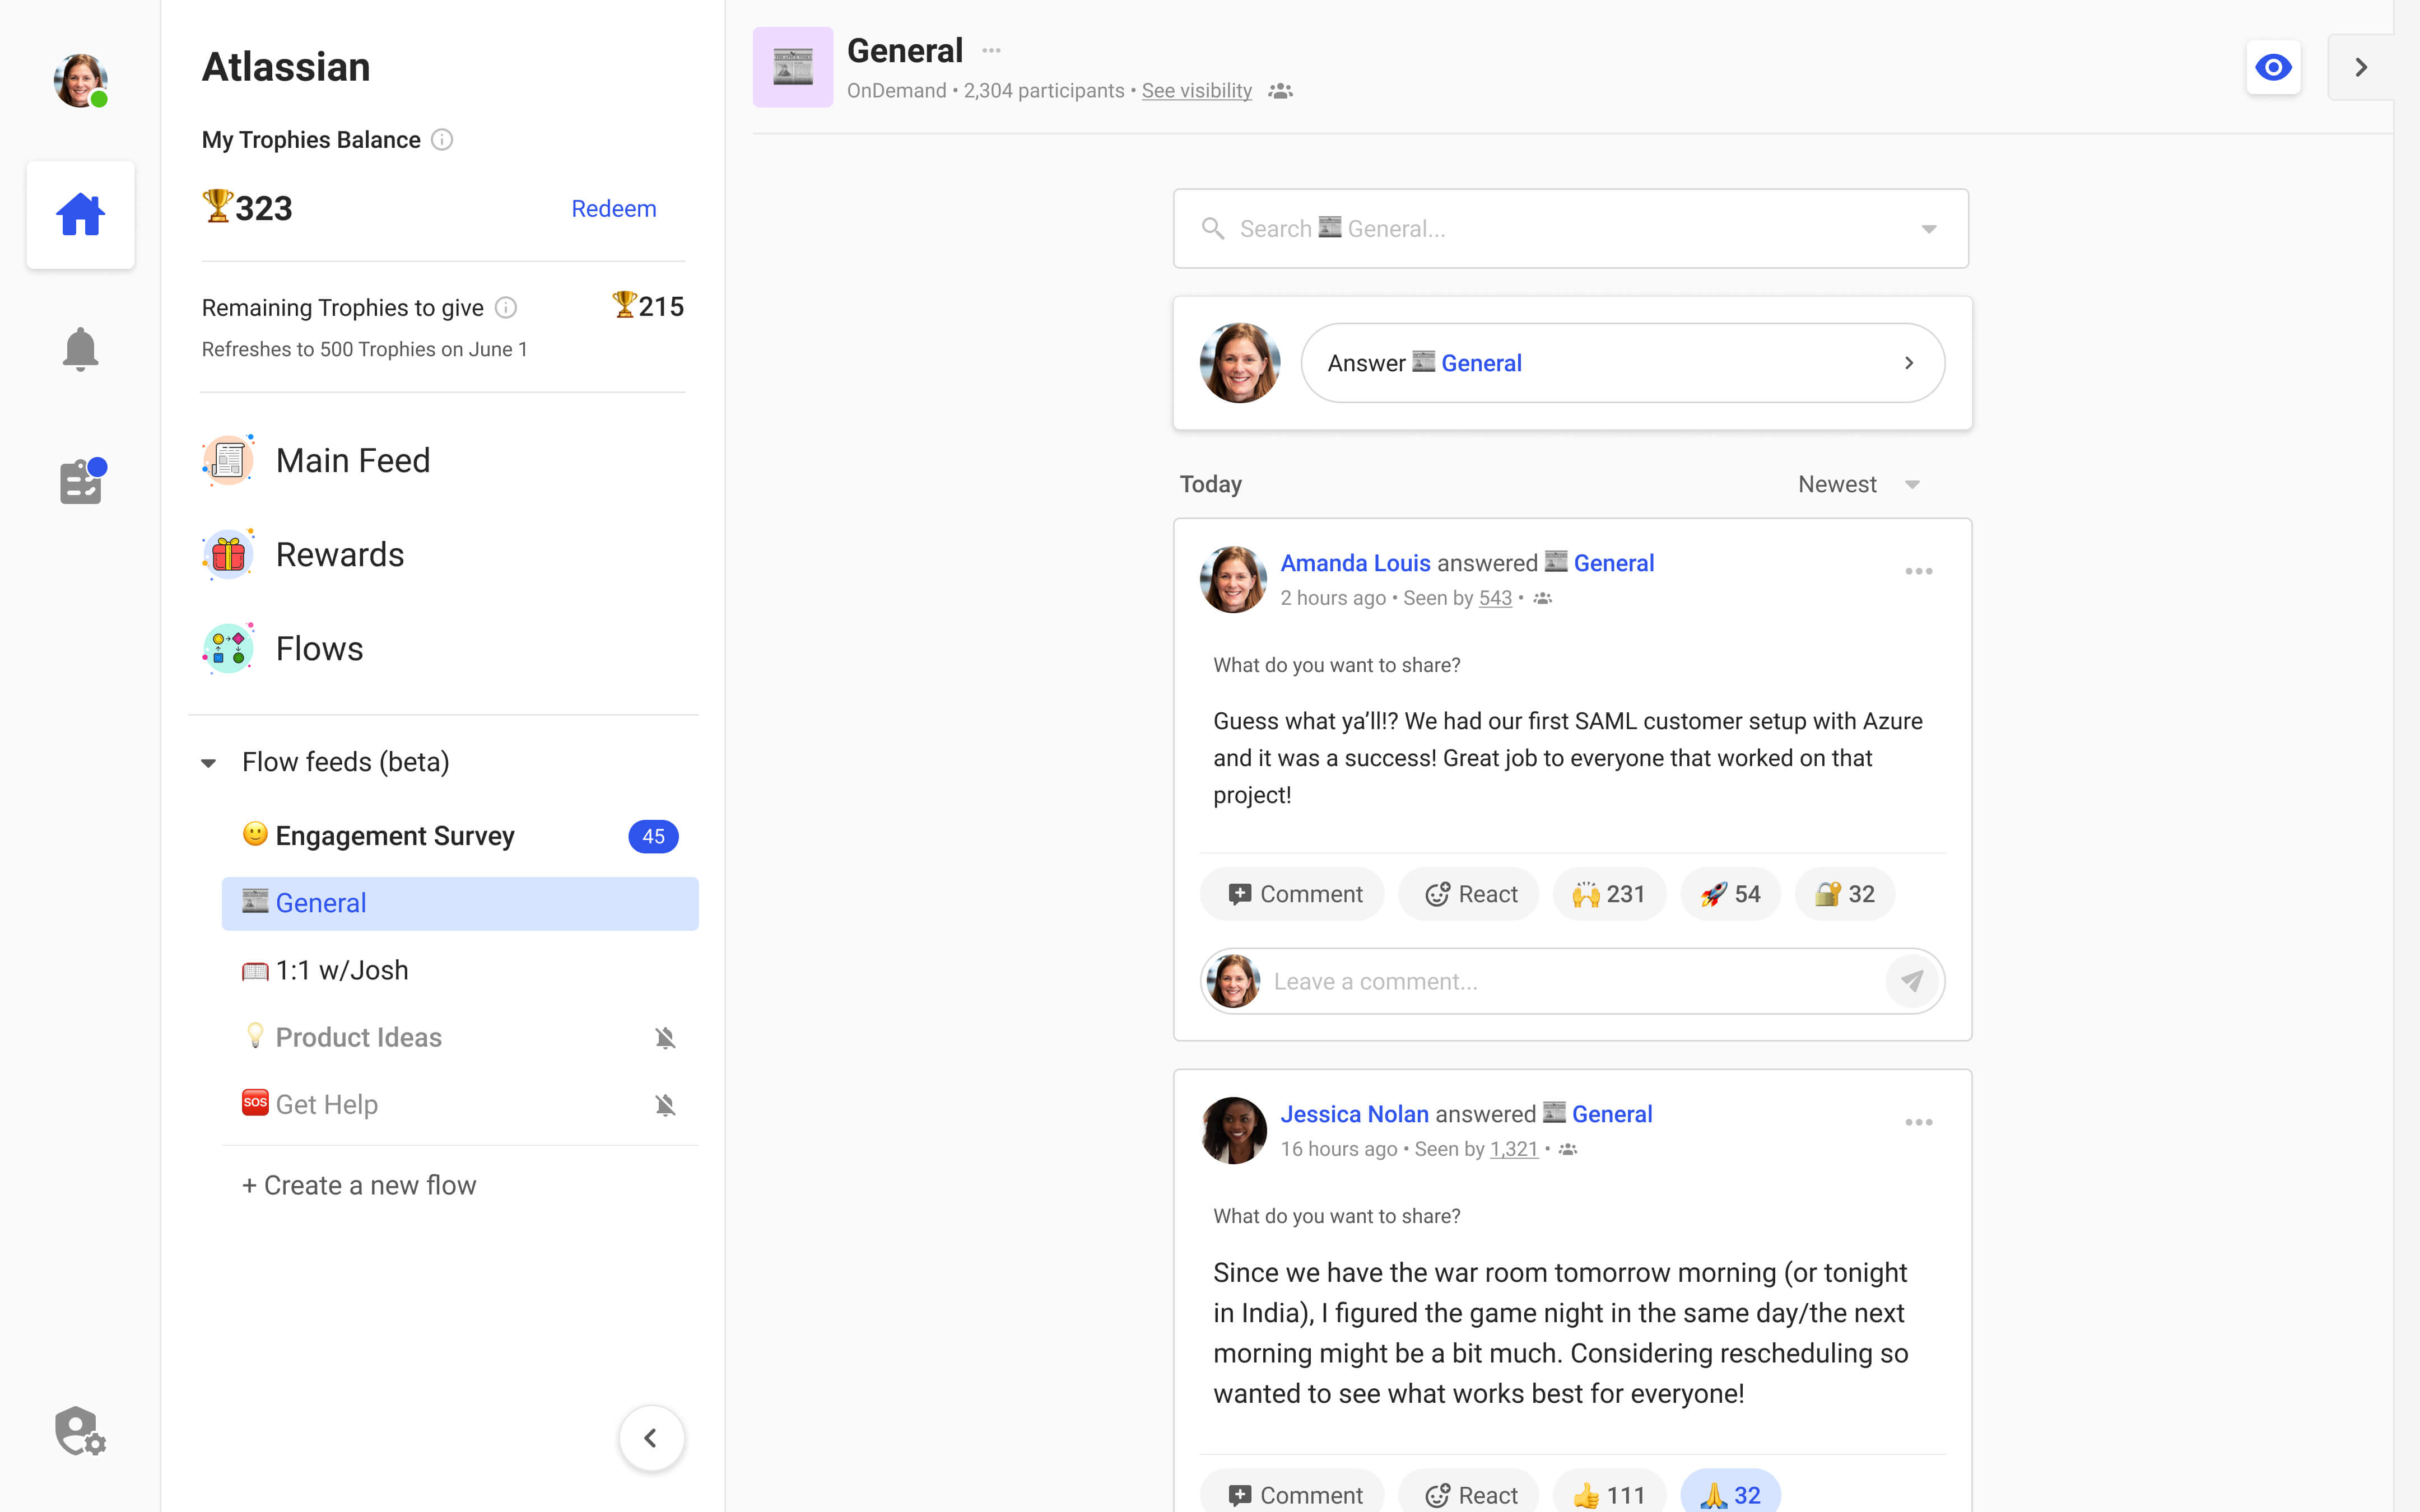2420x1512 pixels.
Task: Open the tasks clipboard icon with blue dot
Action: (x=82, y=481)
